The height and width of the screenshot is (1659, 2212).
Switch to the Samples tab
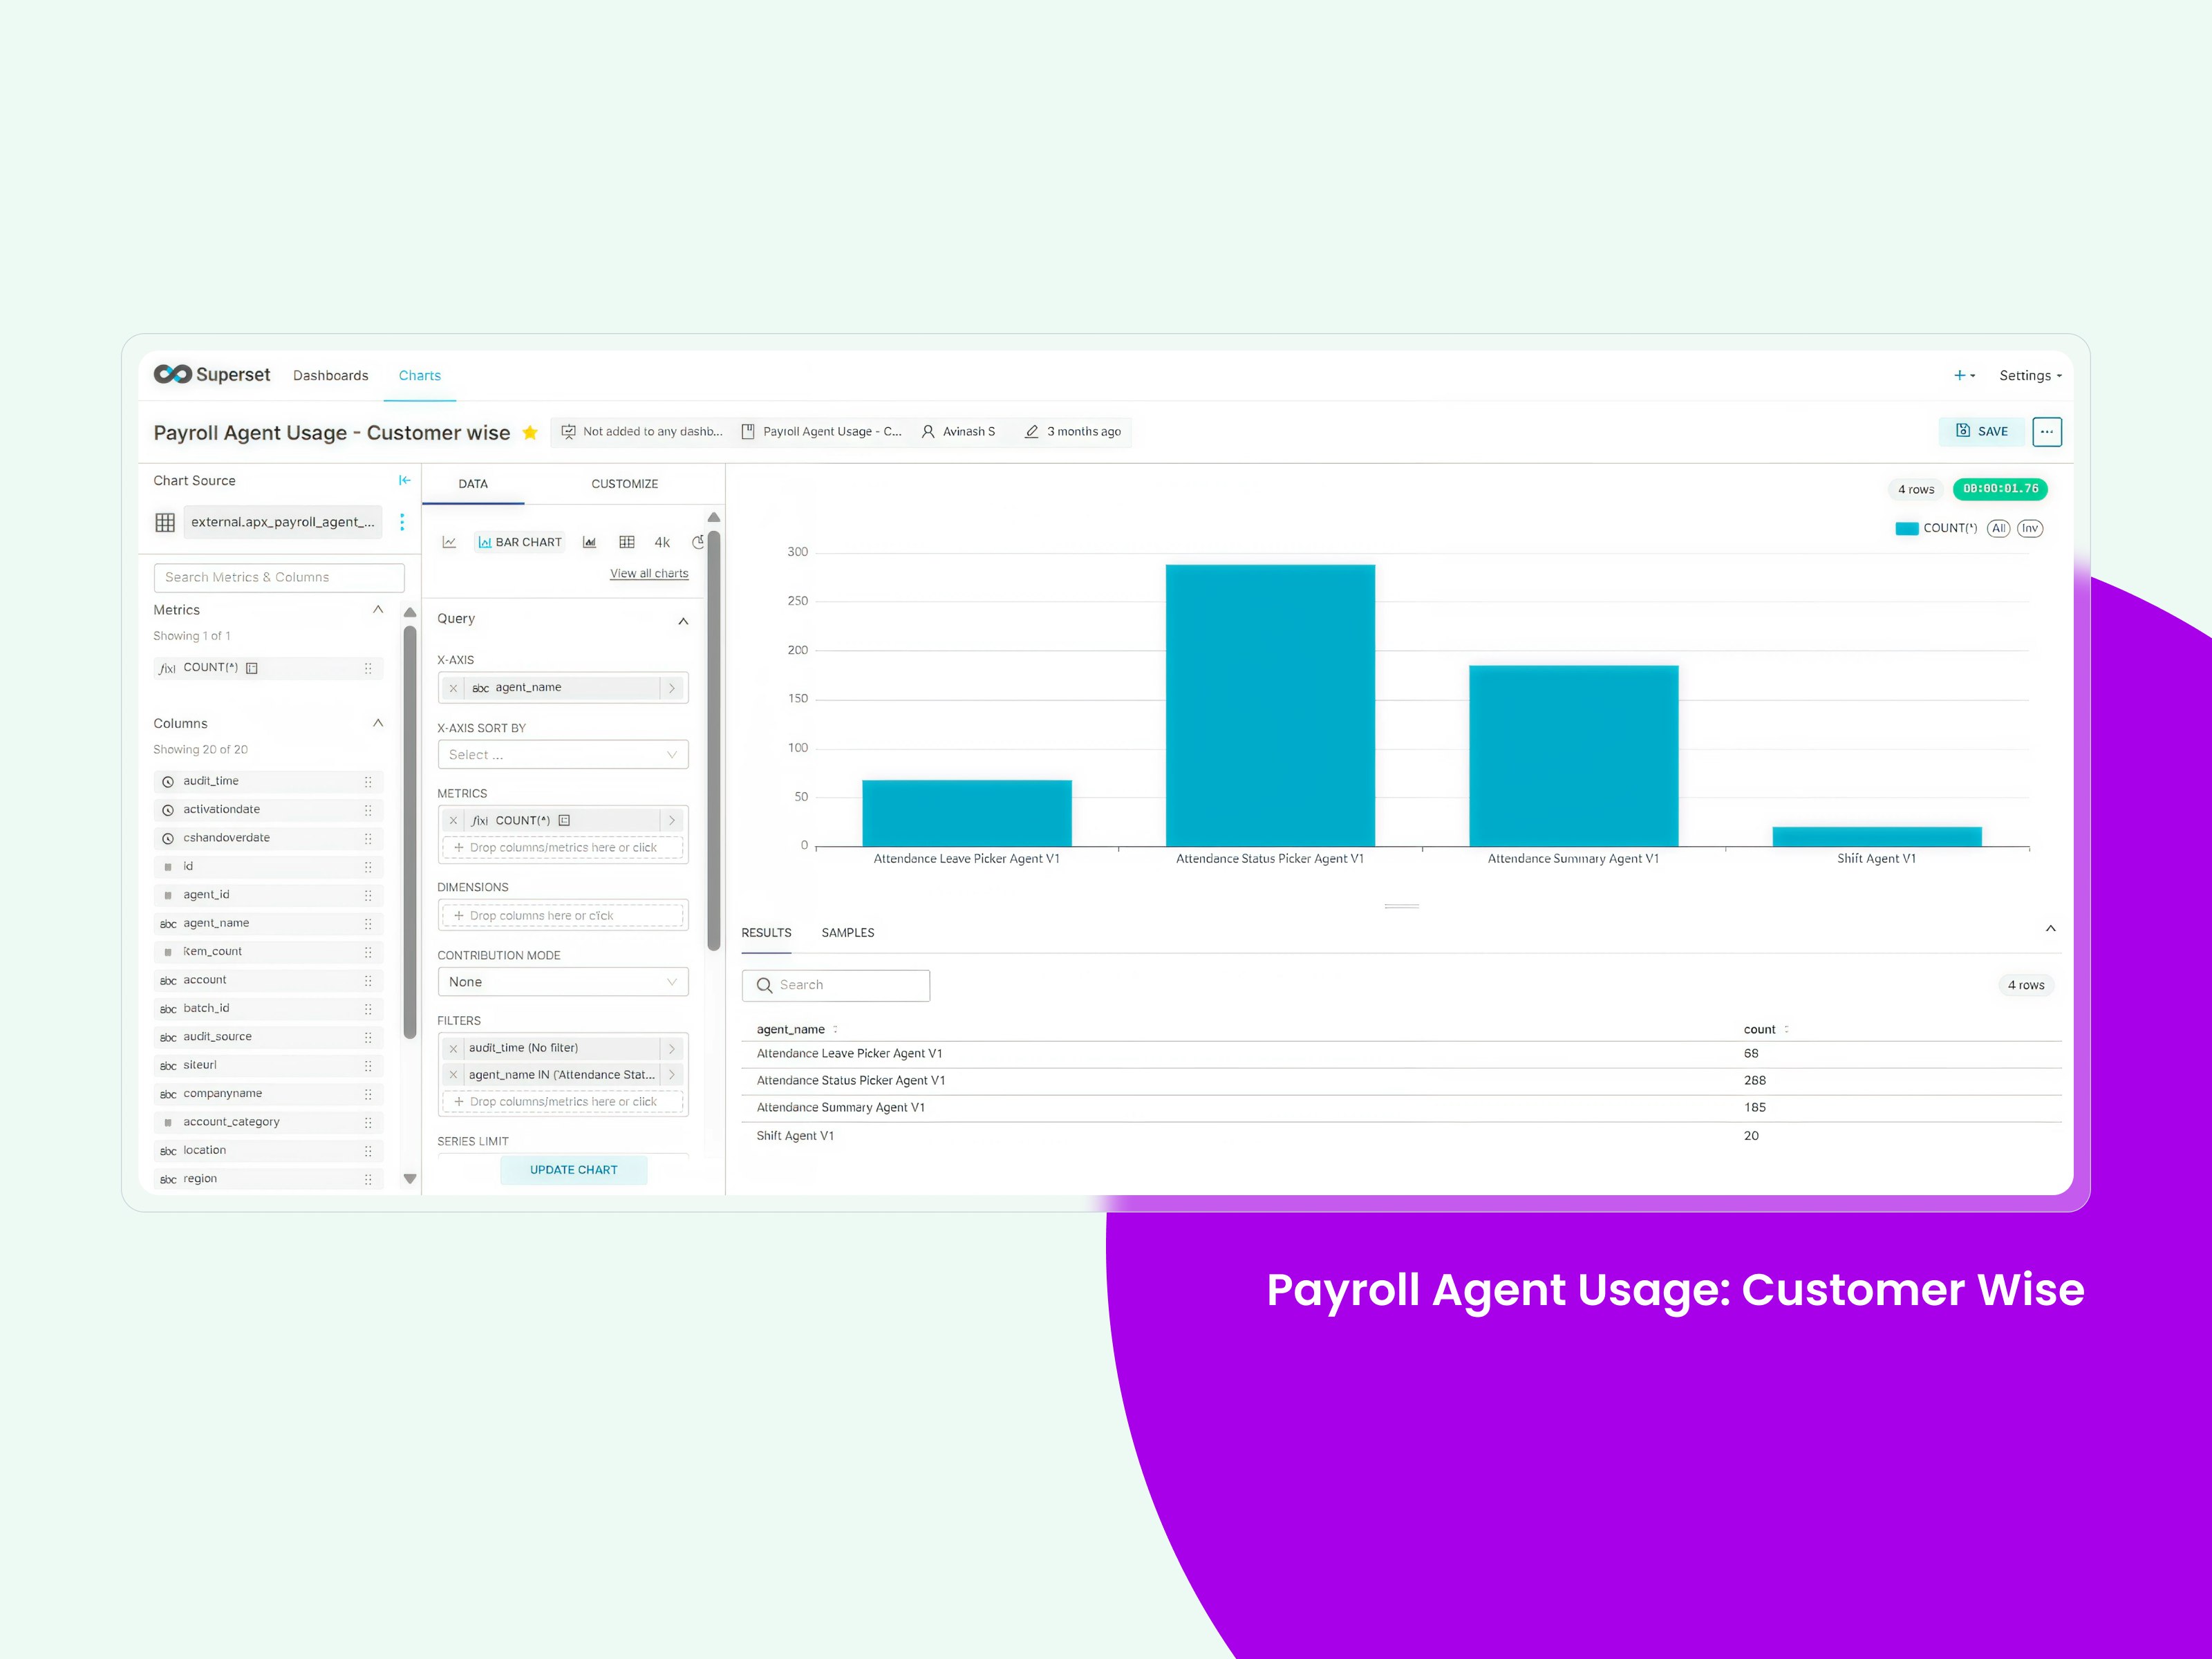(x=847, y=933)
